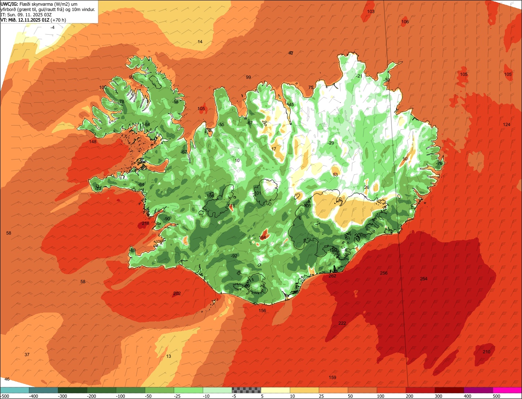Image resolution: width=522 pixels, height=399 pixels.
Task: Select the '202' value southwest of Iceland
Action: [x=177, y=293]
